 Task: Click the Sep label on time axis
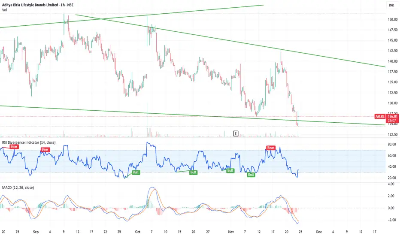[36, 232]
